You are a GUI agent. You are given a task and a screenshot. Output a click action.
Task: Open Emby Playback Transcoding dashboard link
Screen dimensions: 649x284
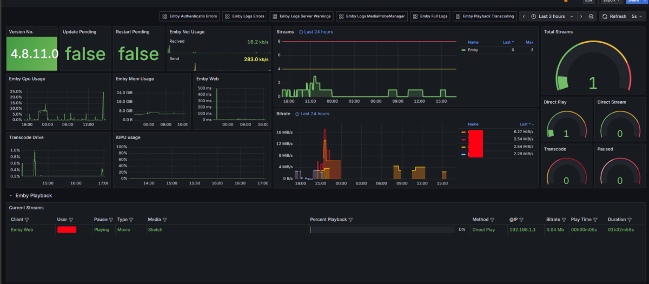(485, 17)
